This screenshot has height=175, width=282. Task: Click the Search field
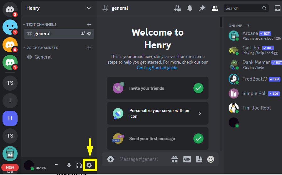click(246, 8)
